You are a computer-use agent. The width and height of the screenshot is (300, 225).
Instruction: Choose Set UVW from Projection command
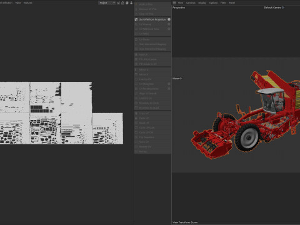point(152,19)
